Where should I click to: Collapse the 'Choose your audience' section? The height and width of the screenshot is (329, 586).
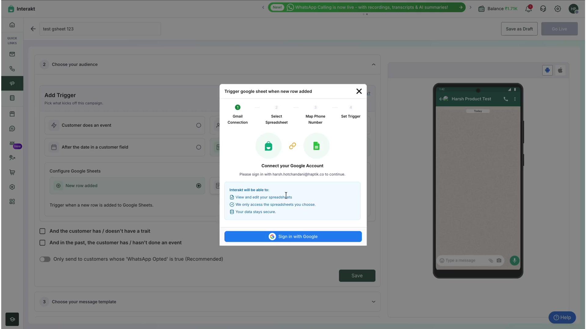pyautogui.click(x=374, y=65)
